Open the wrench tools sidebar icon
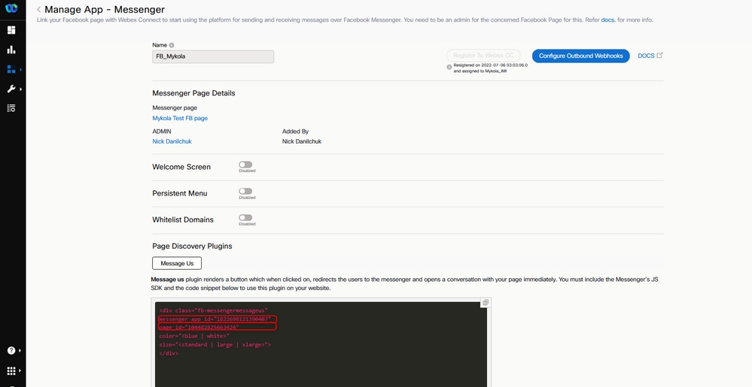Screen dimensions: 752x387 tap(11, 89)
